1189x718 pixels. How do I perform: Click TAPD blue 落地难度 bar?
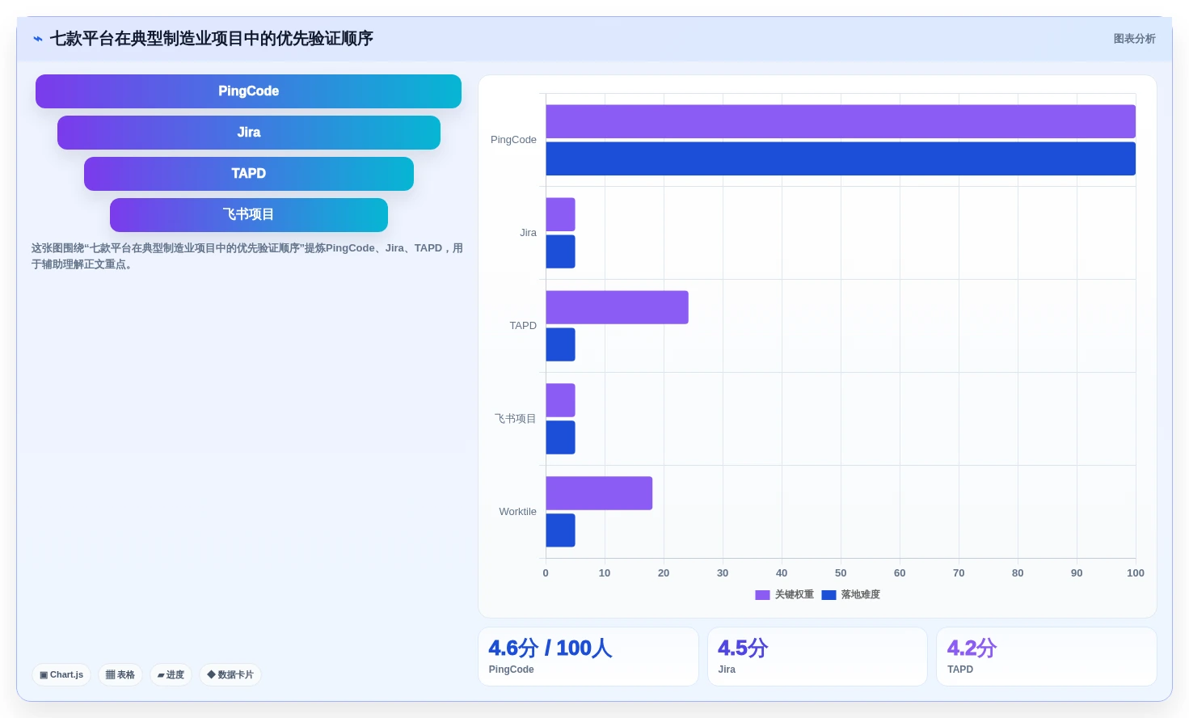pos(560,344)
